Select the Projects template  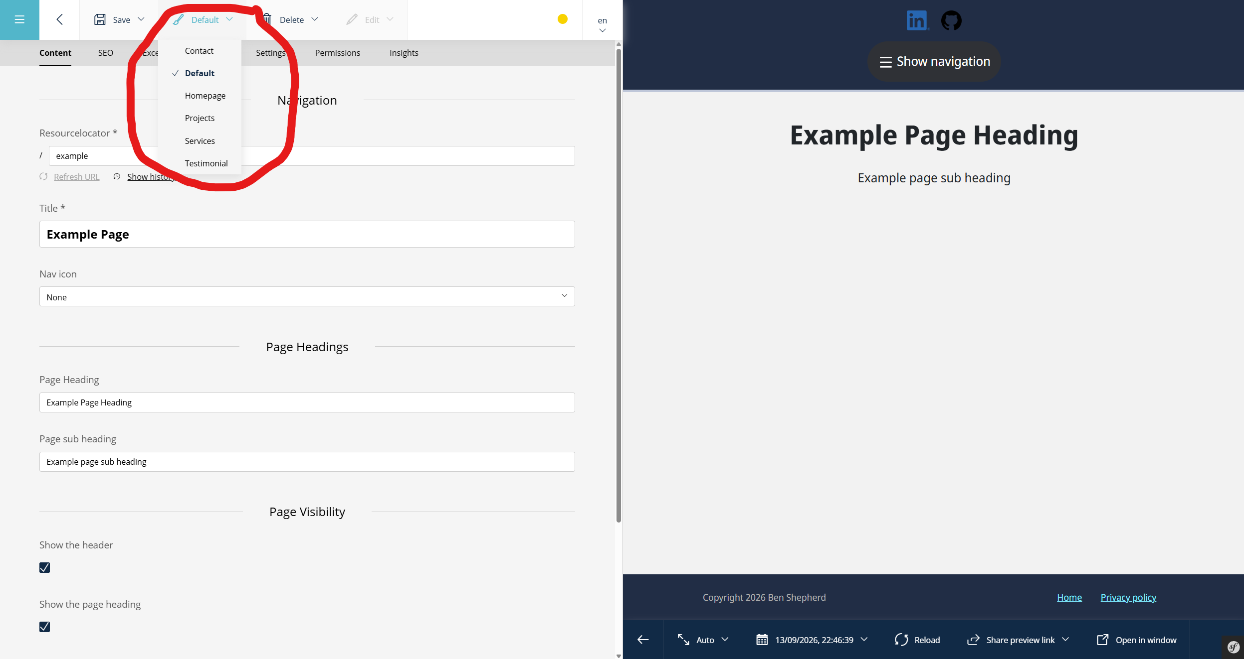point(200,118)
